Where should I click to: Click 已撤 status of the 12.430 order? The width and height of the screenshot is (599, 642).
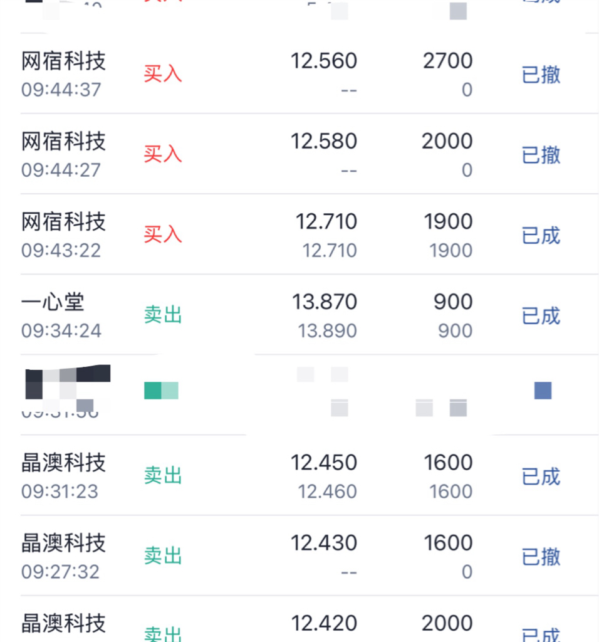(541, 557)
